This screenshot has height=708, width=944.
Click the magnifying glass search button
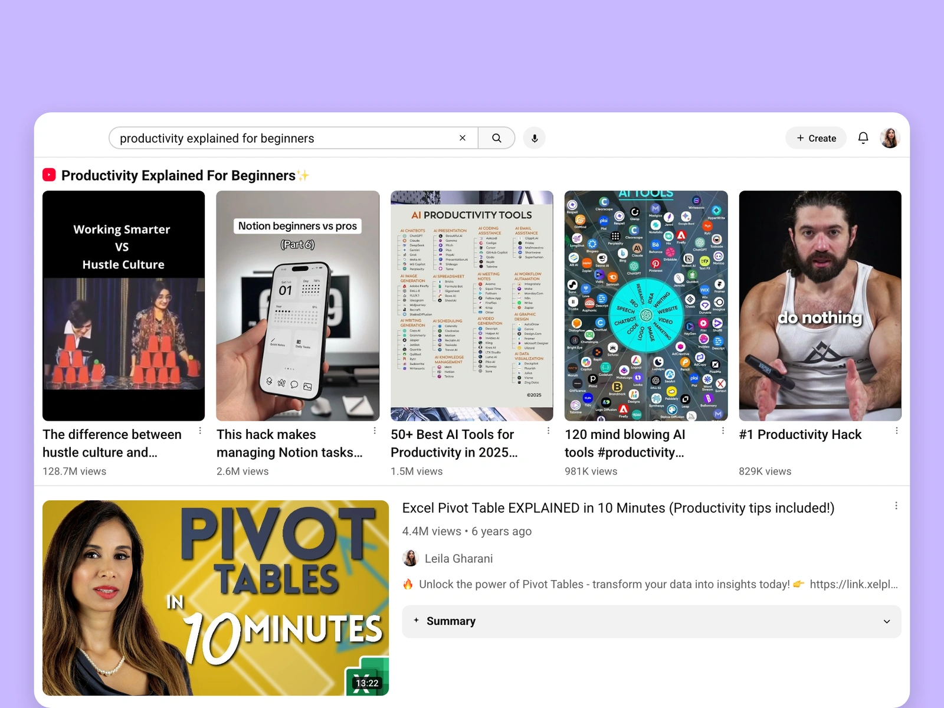pos(497,138)
